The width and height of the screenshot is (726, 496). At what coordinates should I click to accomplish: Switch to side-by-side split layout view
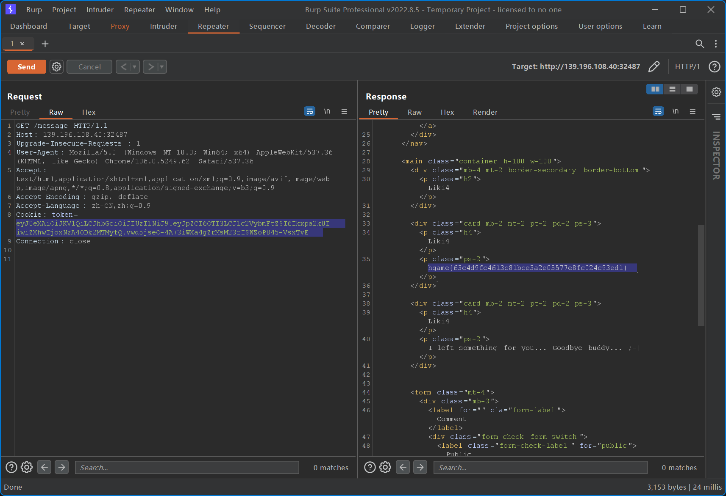(x=655, y=89)
